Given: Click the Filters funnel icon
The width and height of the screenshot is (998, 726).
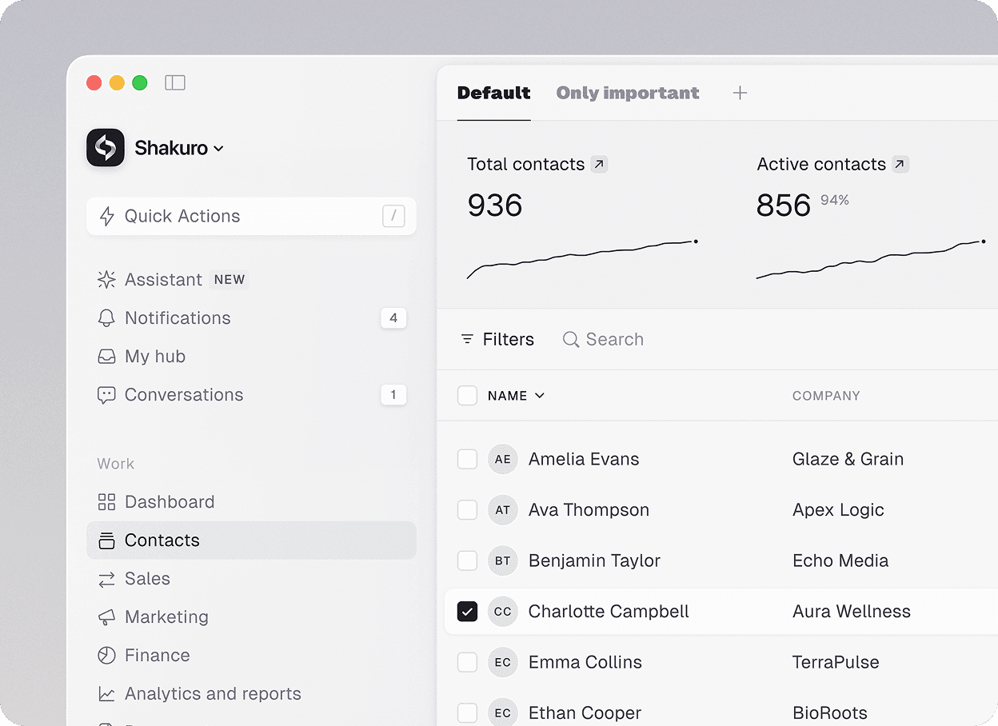Looking at the screenshot, I should 467,340.
